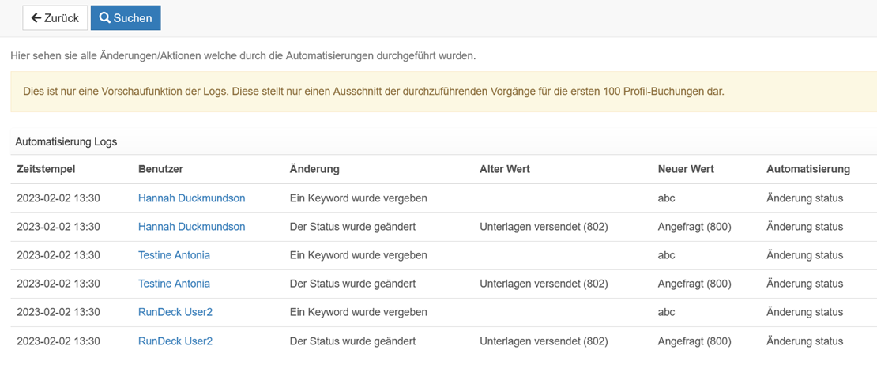Click the Neuer Wert column header
877x365 pixels.
[686, 169]
